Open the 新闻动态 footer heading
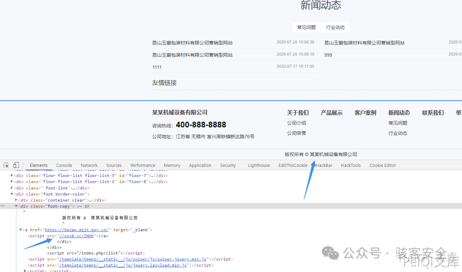The width and height of the screenshot is (462, 272). point(399,113)
